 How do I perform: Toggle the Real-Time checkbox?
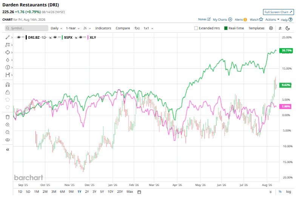[x=226, y=28]
